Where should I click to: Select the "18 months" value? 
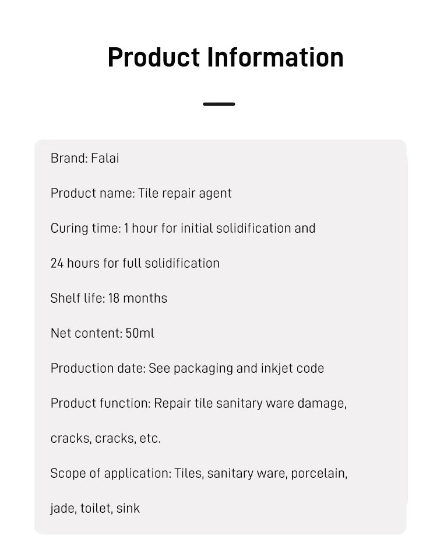[138, 298]
